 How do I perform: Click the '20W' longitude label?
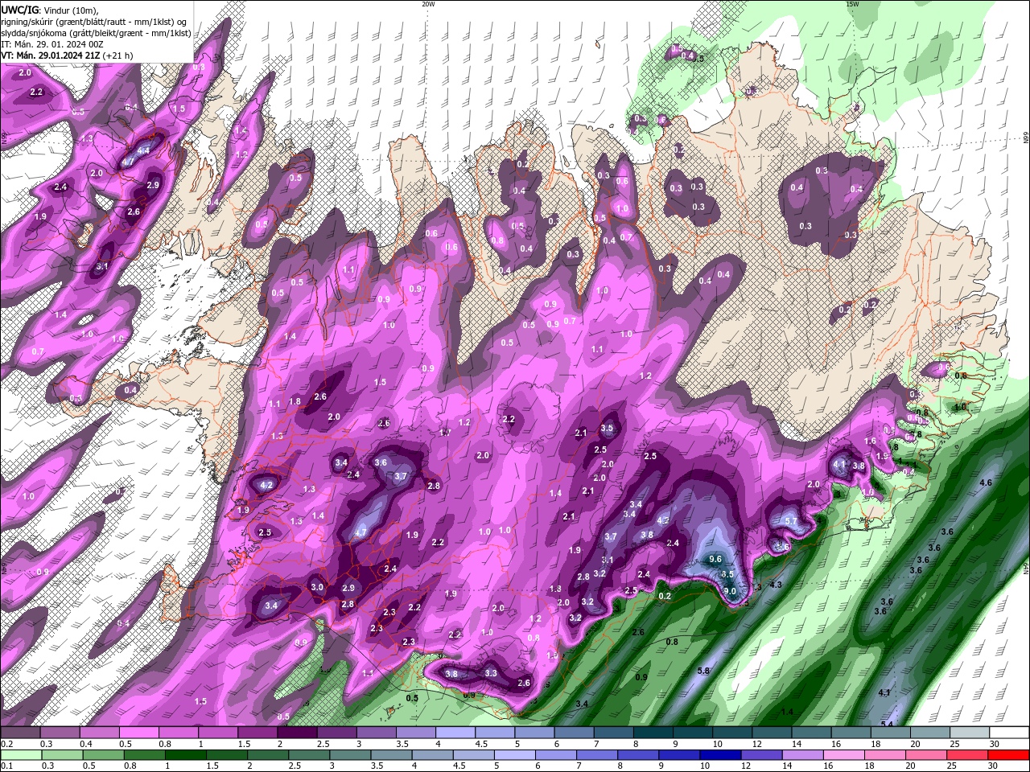(428, 4)
